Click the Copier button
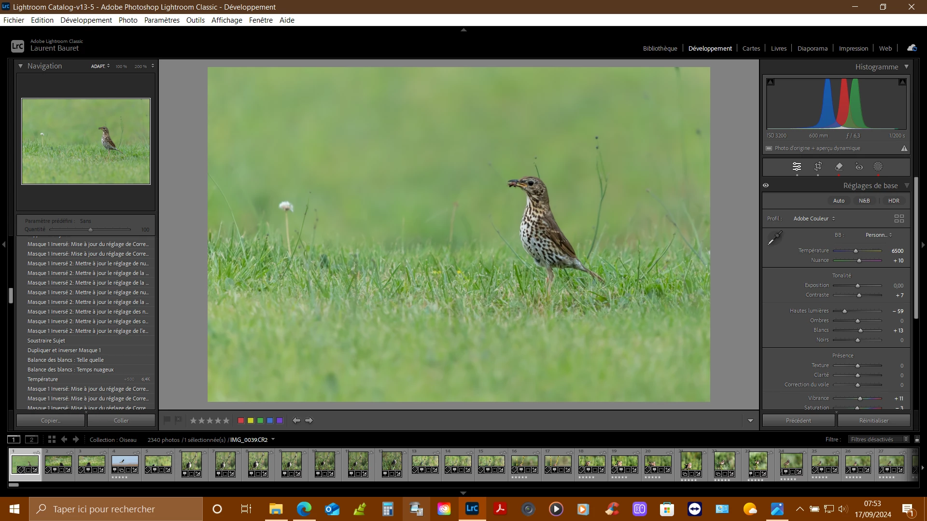Viewport: 927px width, 521px height. [x=51, y=420]
